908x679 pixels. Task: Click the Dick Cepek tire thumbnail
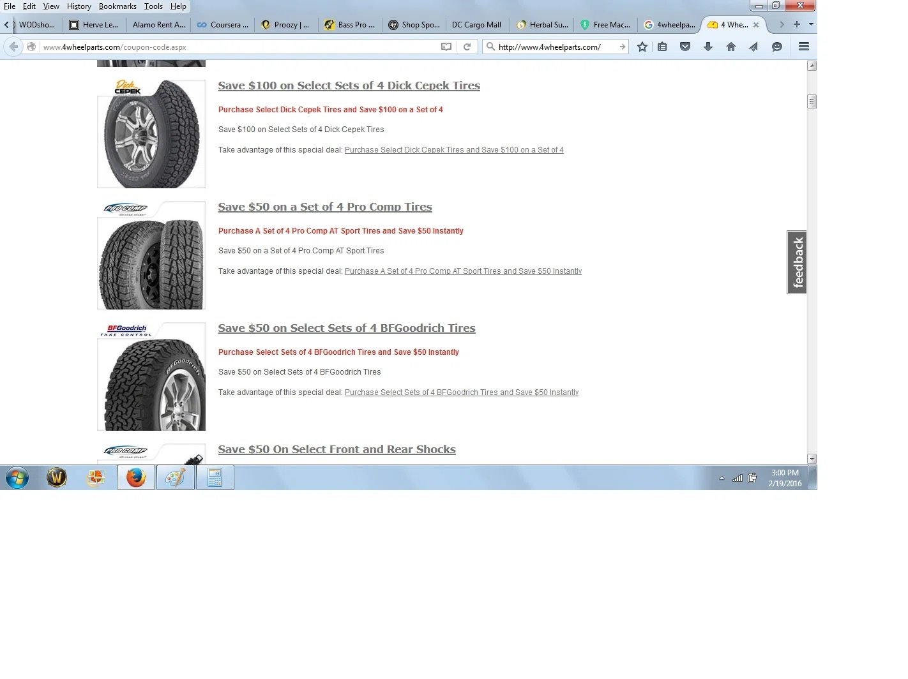(151, 134)
